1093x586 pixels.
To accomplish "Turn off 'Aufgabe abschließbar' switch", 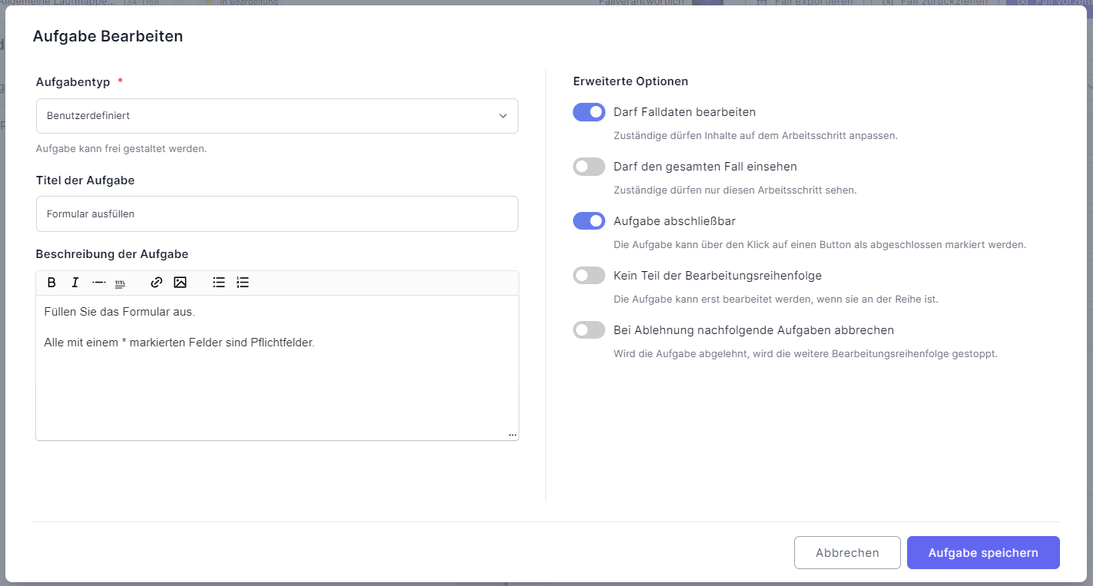I will (589, 221).
